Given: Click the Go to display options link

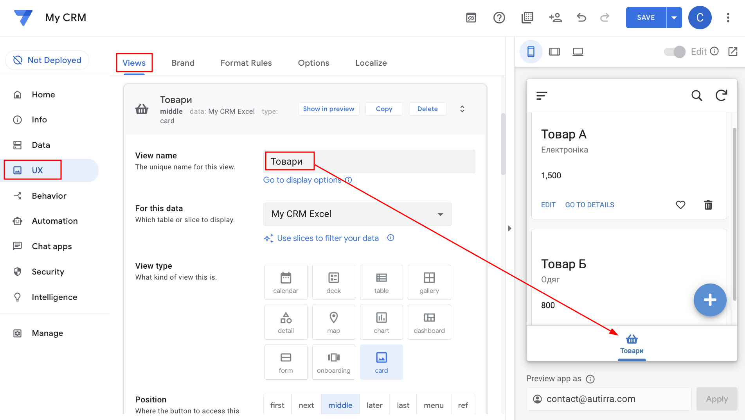Looking at the screenshot, I should (x=302, y=180).
